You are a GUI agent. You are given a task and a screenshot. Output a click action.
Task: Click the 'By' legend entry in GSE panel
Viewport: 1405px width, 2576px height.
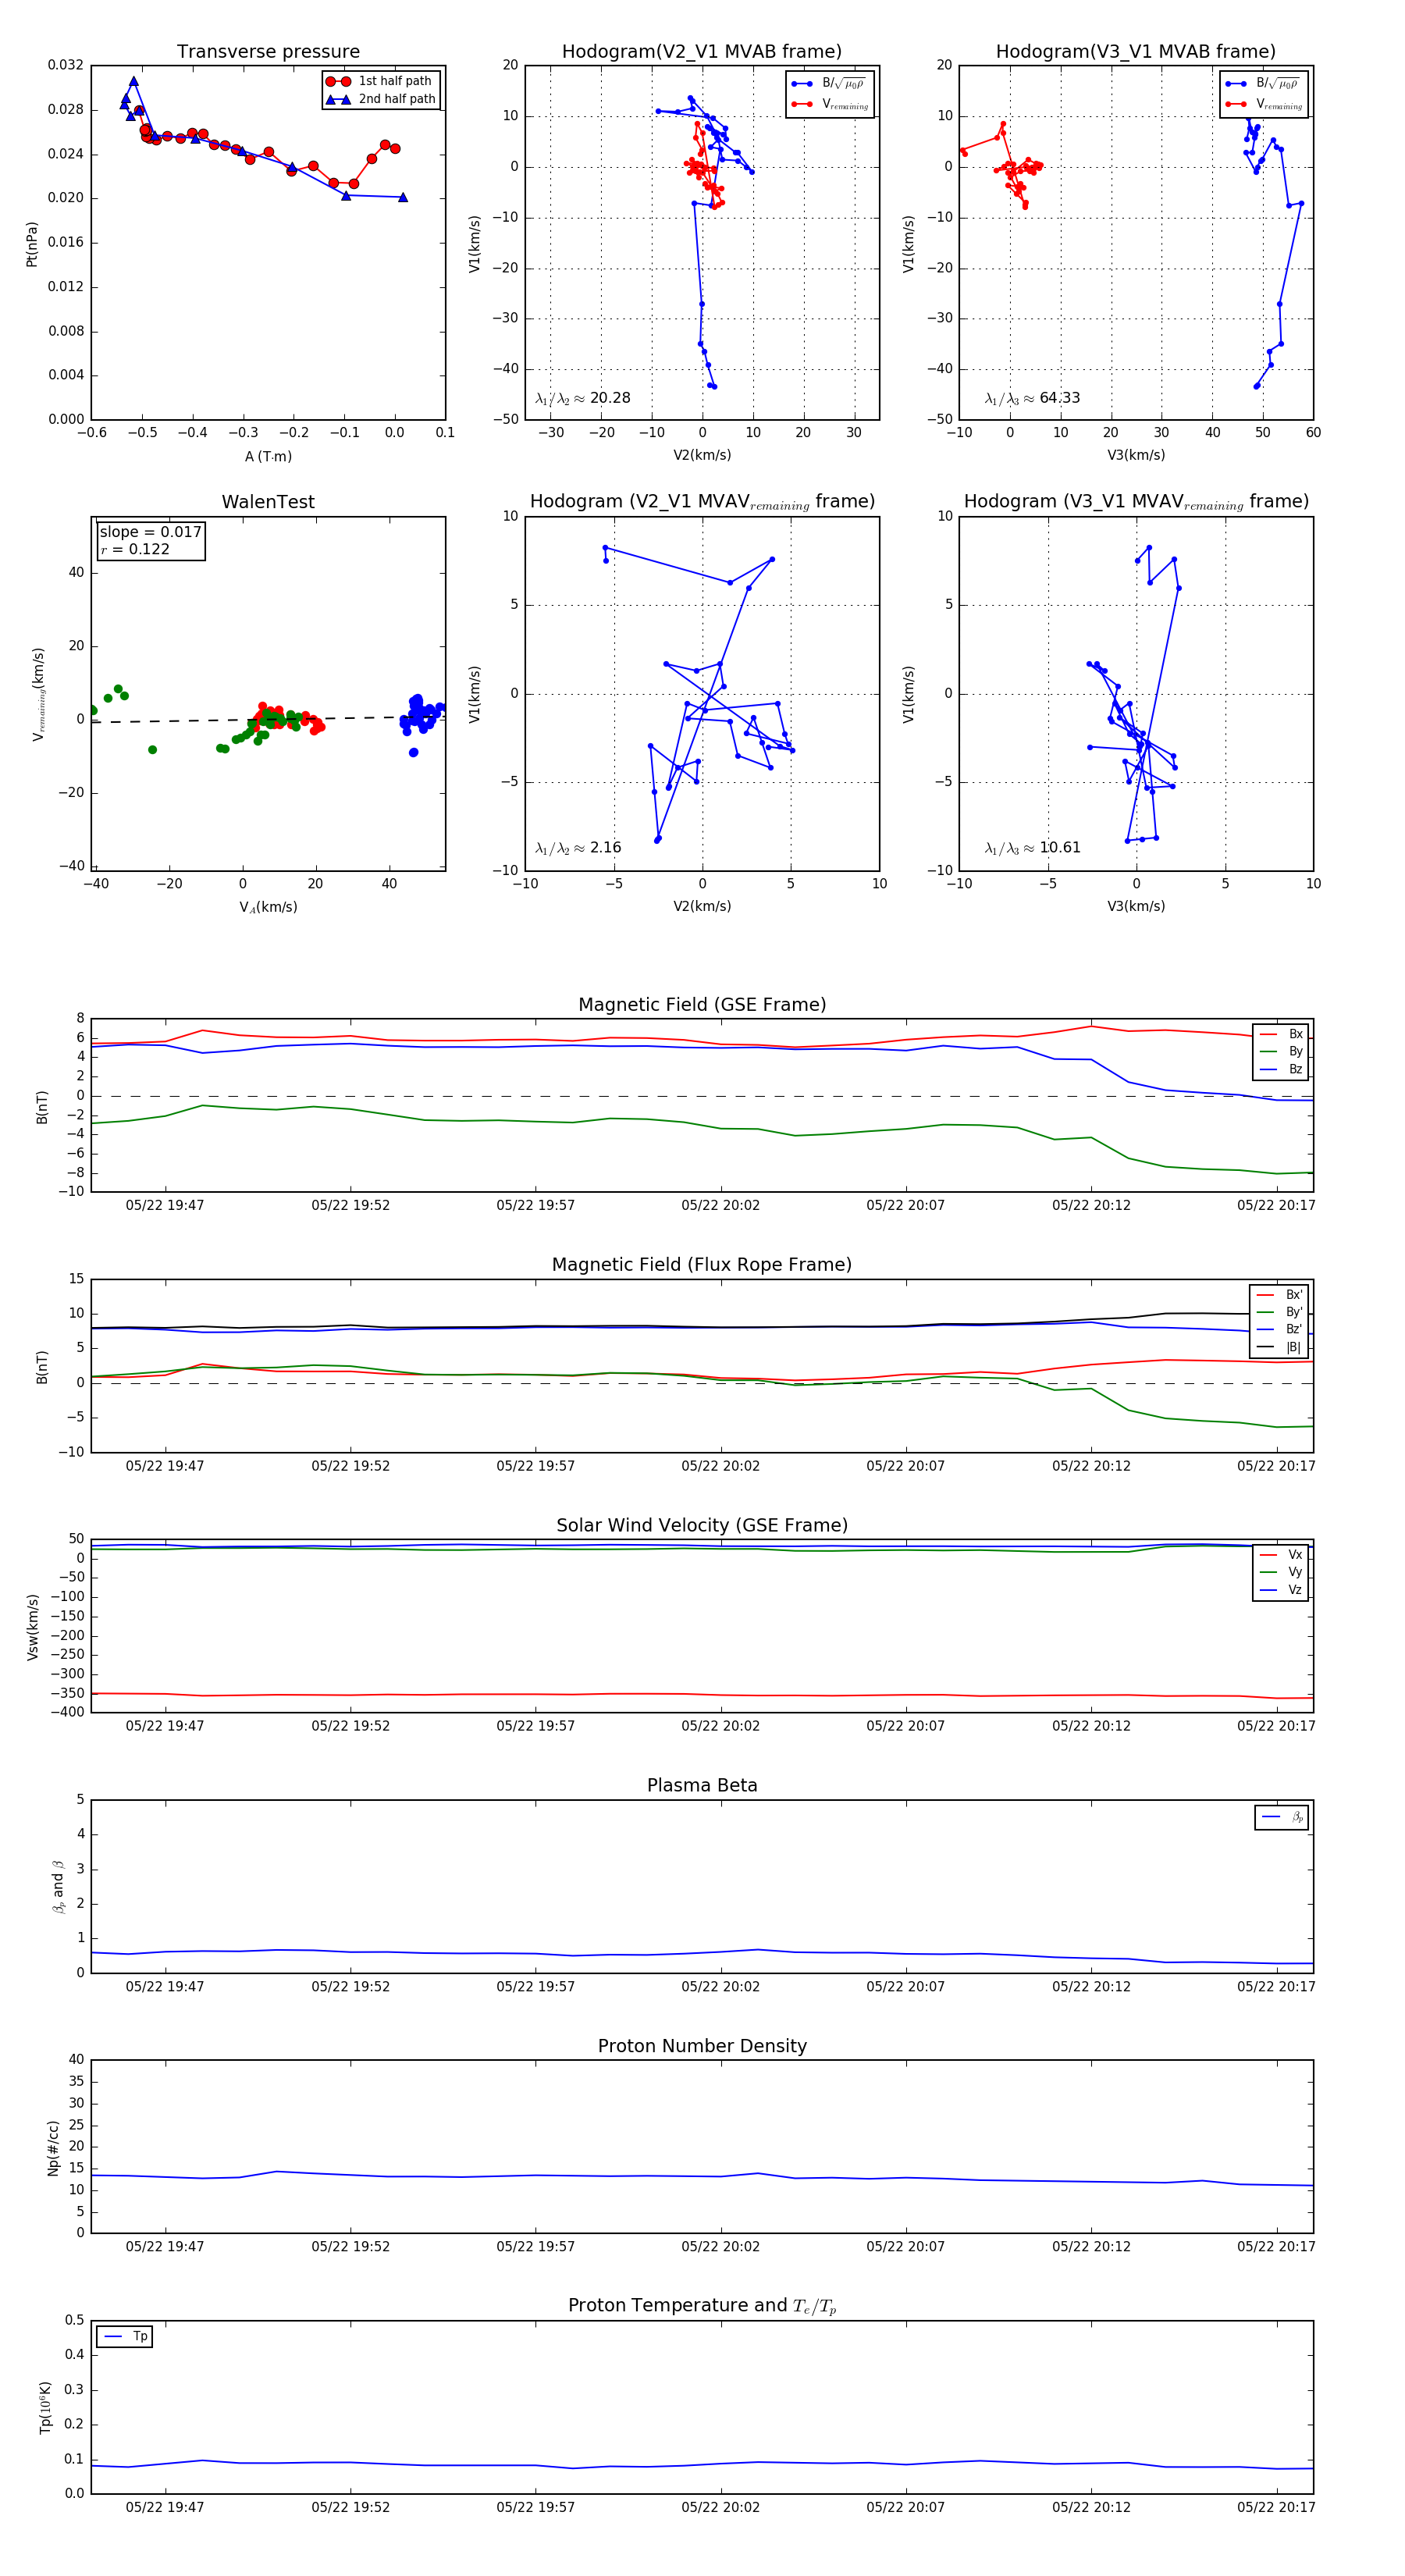(1282, 1052)
